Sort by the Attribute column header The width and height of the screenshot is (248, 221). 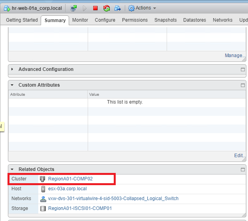[18, 95]
